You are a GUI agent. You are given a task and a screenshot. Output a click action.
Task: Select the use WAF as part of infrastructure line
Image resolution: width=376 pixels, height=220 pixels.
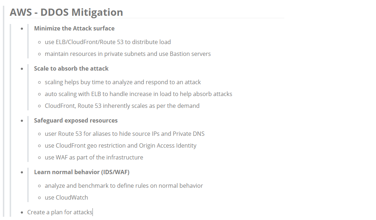94,157
